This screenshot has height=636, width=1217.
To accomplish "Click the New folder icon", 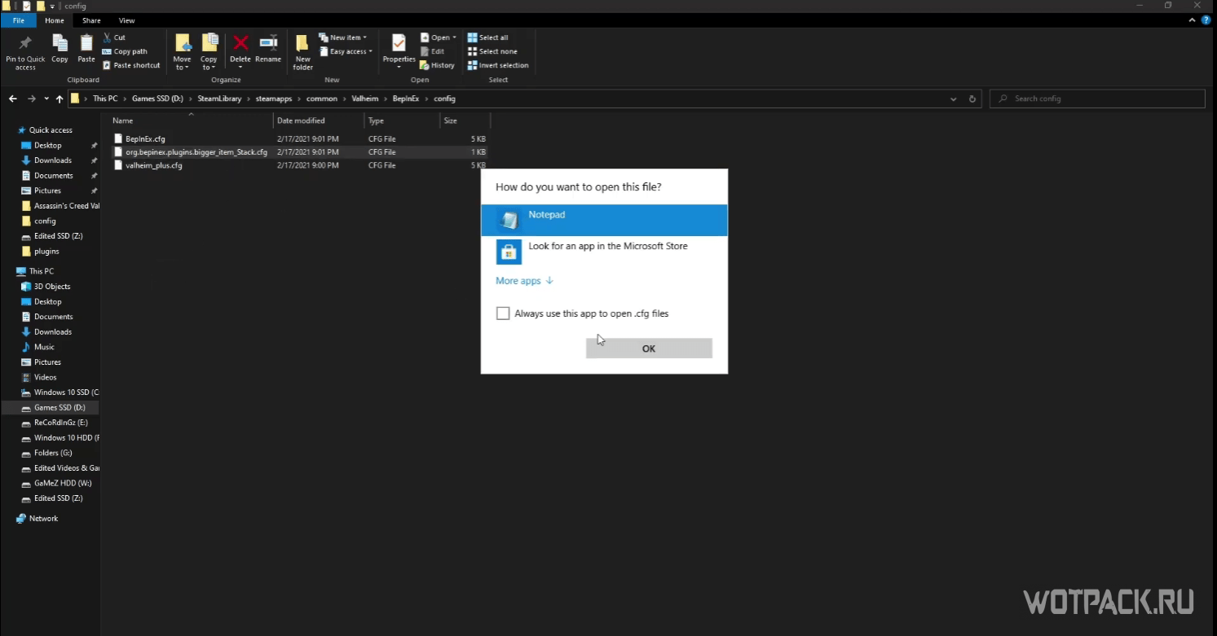I will tap(302, 44).
